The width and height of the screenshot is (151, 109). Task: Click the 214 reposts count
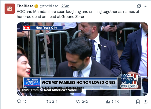[55, 101]
